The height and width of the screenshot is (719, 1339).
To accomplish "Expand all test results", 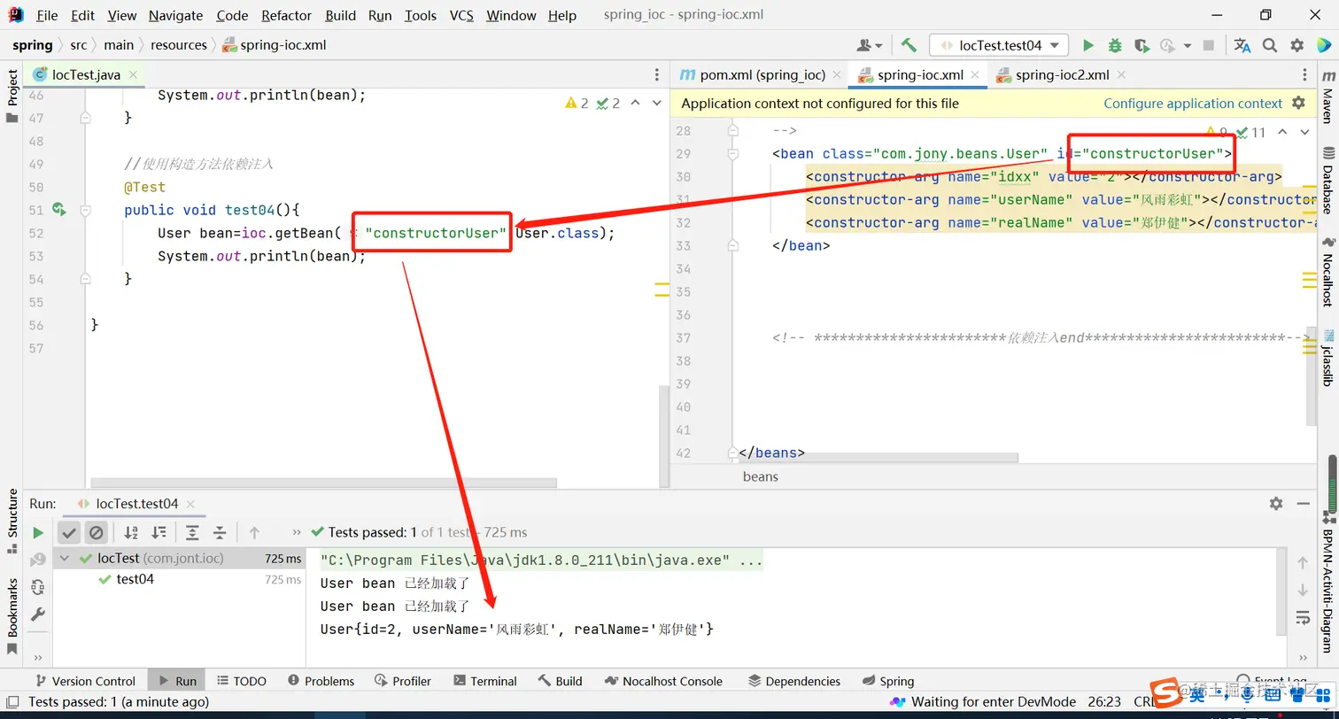I will point(192,532).
